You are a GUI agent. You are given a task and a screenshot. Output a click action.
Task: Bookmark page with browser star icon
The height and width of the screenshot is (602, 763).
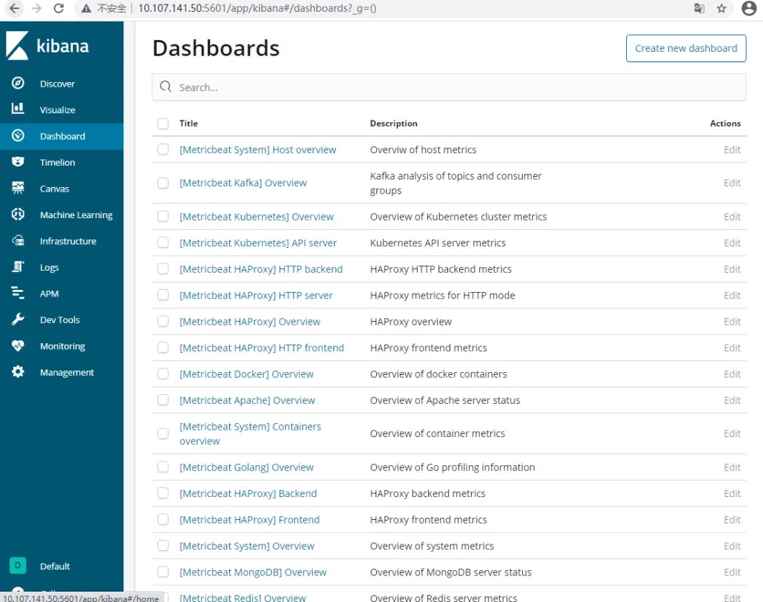(722, 9)
